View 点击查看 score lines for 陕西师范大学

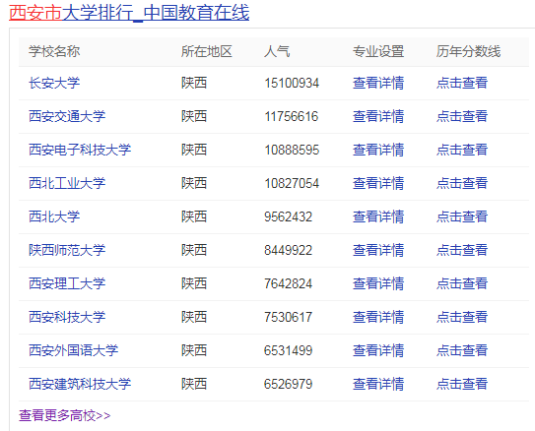[462, 250]
